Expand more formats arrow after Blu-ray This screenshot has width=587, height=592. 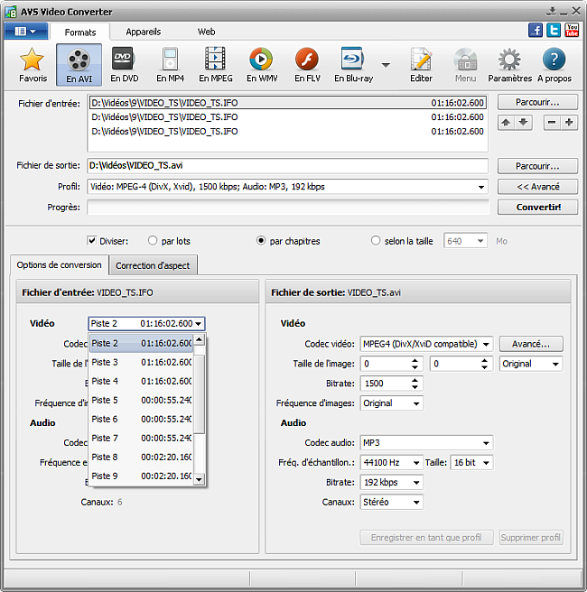(386, 65)
